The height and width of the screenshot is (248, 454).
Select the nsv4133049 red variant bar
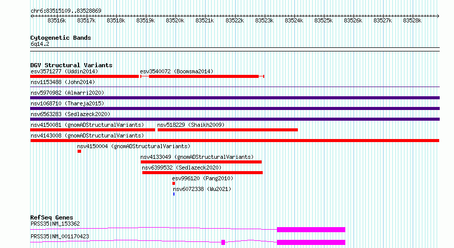[201, 162]
